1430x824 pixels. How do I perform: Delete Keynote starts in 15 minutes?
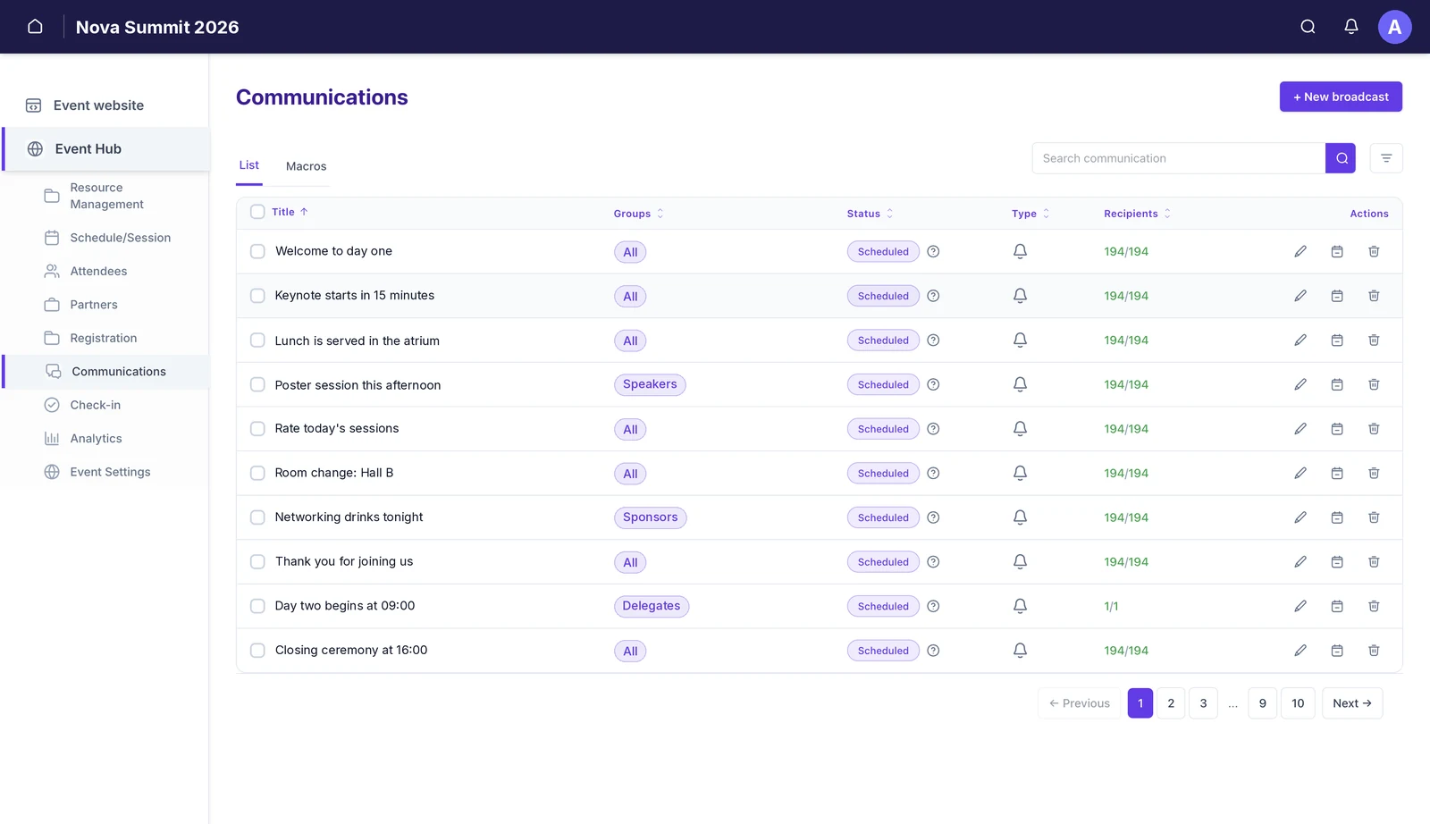click(x=1374, y=296)
